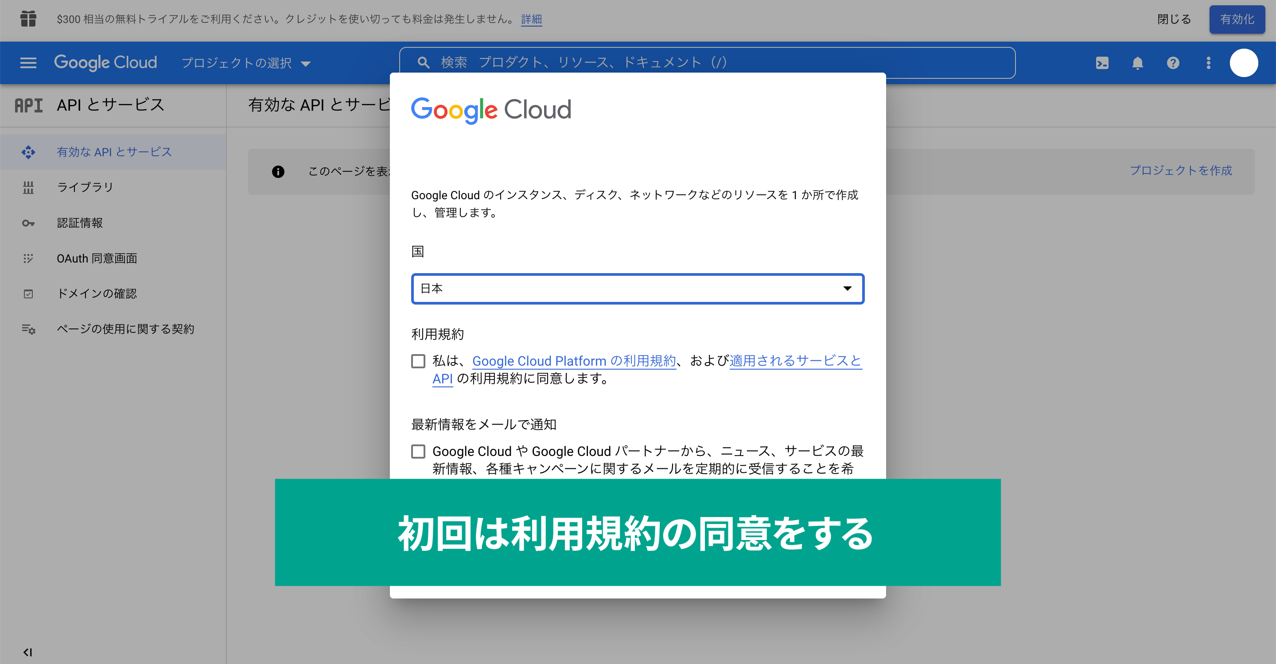
Task: Activate Cloud Shell terminal icon
Action: click(1102, 63)
